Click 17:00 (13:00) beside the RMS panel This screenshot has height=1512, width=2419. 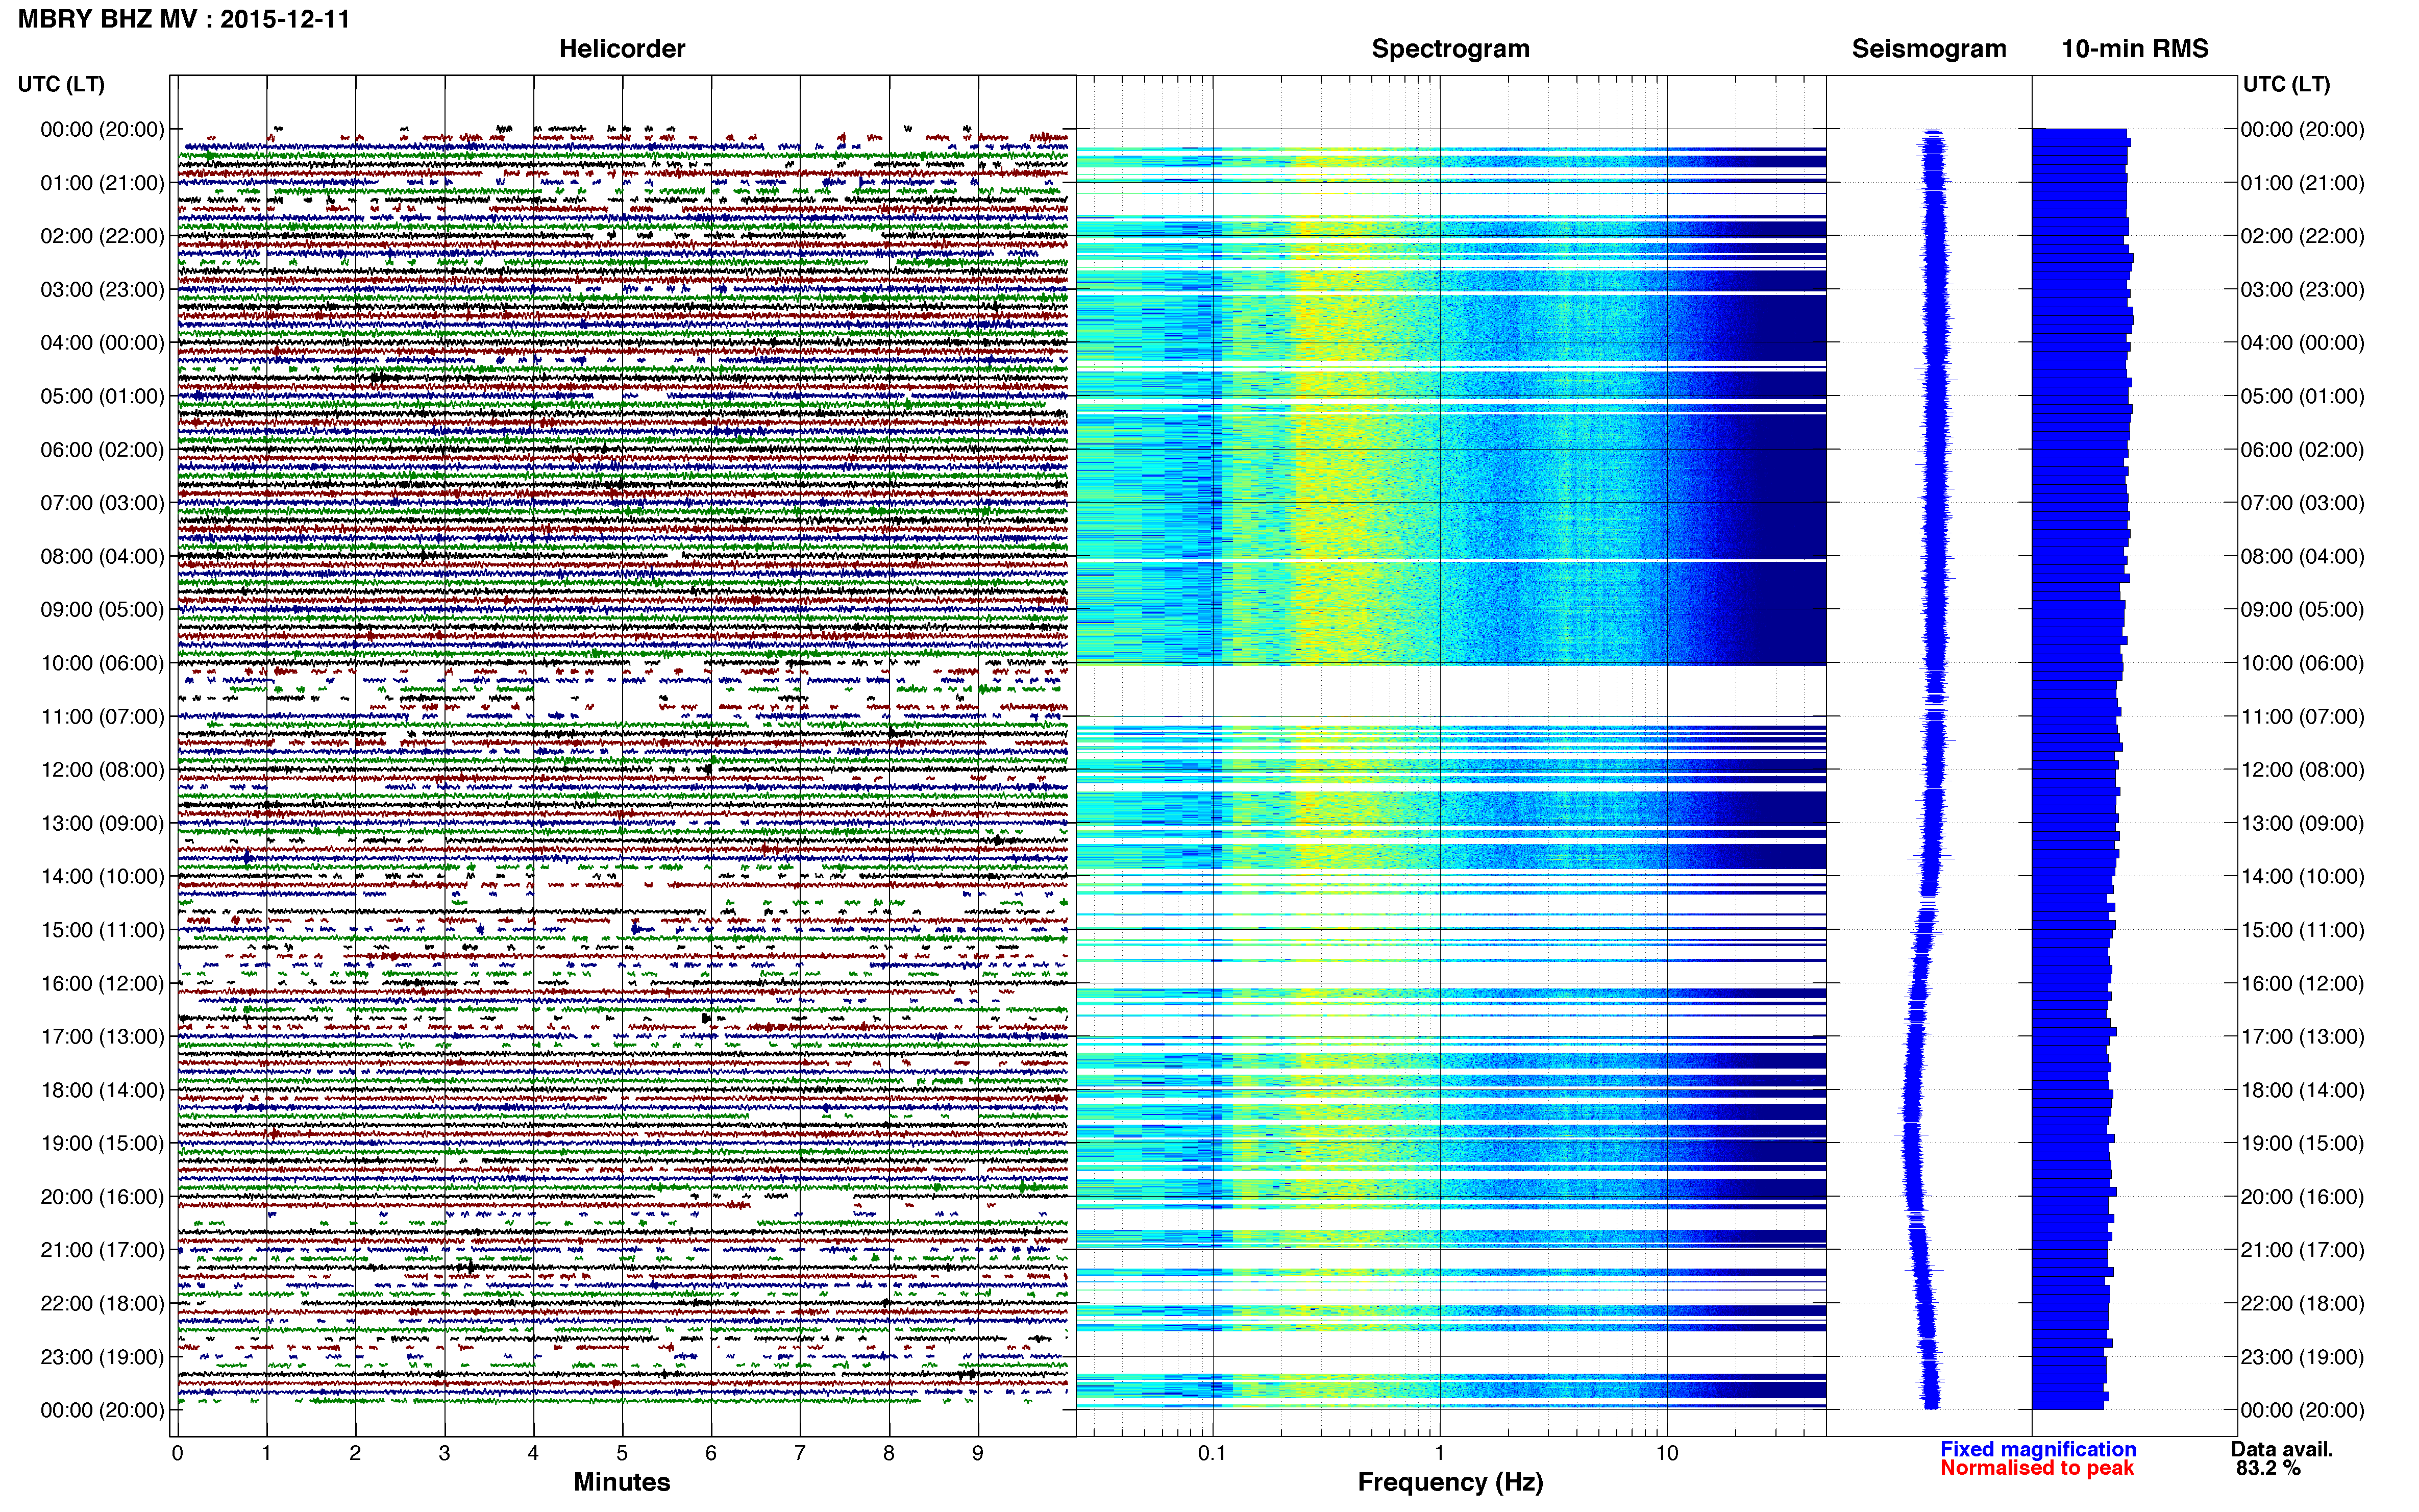2302,1037
